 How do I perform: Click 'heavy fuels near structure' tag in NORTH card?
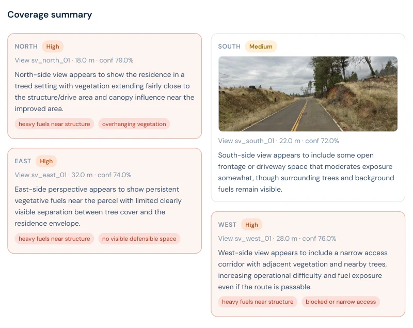(54, 124)
